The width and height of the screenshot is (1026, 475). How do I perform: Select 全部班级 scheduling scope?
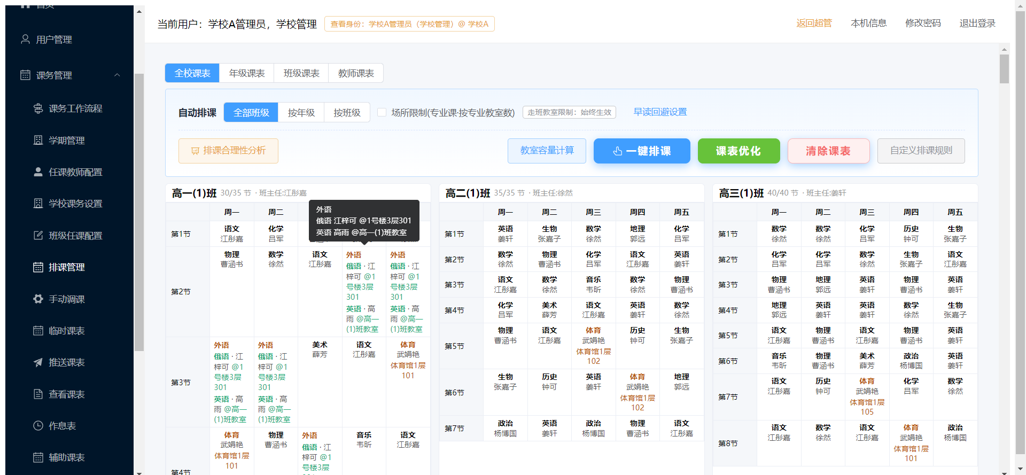pos(251,112)
